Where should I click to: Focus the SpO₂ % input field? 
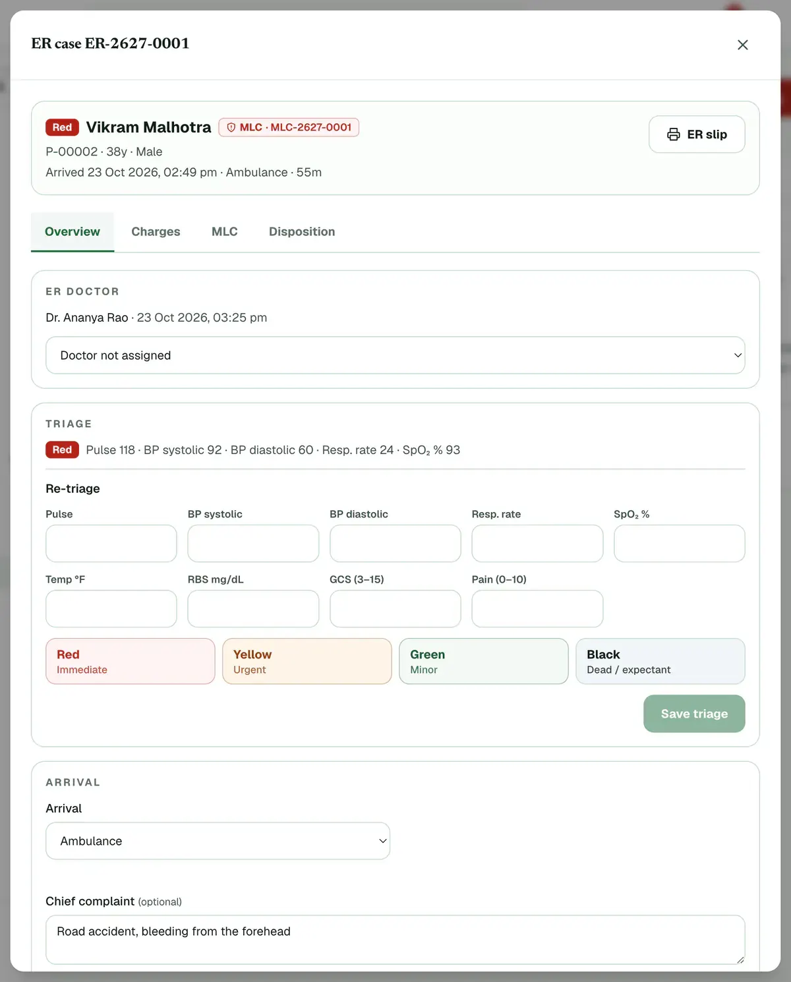click(680, 544)
